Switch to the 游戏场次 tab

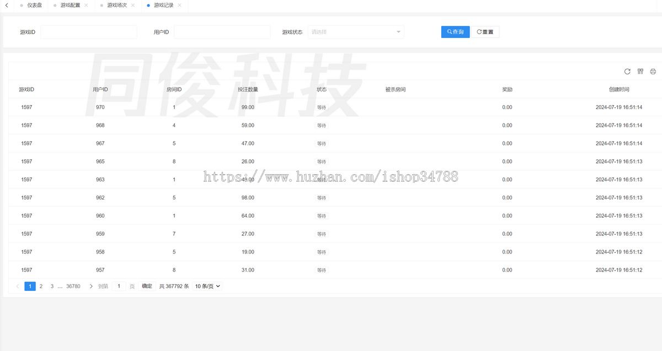tap(117, 5)
